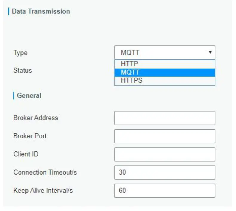The width and height of the screenshot is (236, 211).
Task: Click the Data Transmission section heading
Action: click(x=41, y=12)
